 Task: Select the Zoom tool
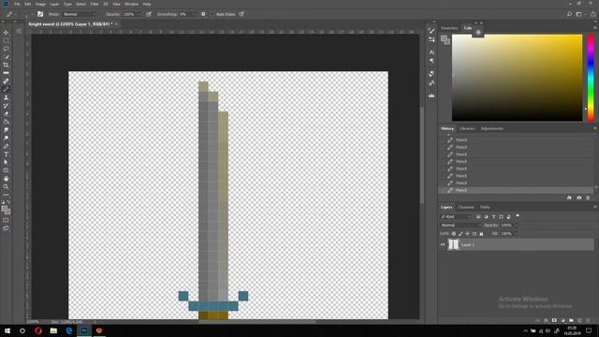[6, 187]
